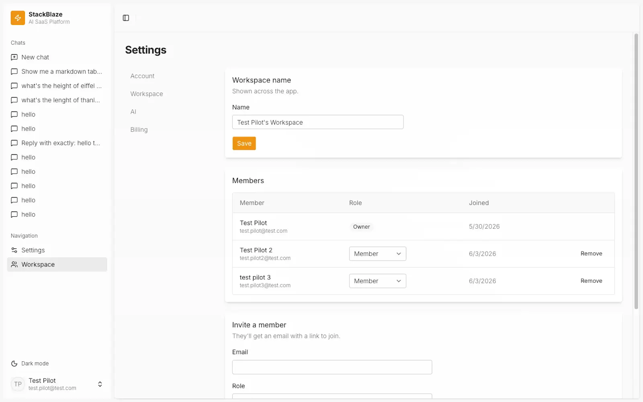This screenshot has width=643, height=402.
Task: Click the invite Email input field
Action: [332, 367]
